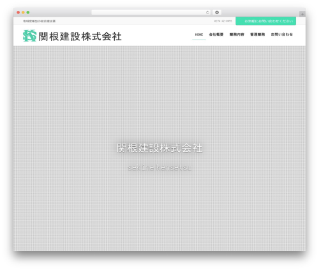
Task: Close the window with the red button
Action: coord(19,13)
